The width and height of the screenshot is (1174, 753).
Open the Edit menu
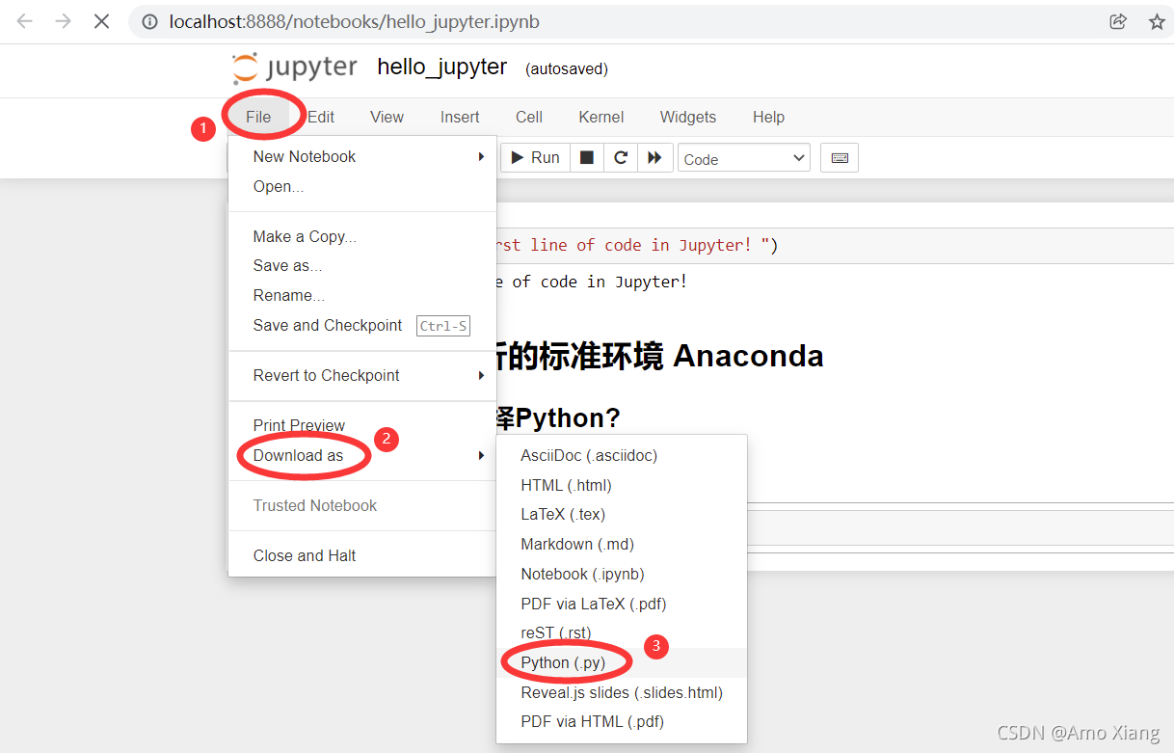coord(321,117)
